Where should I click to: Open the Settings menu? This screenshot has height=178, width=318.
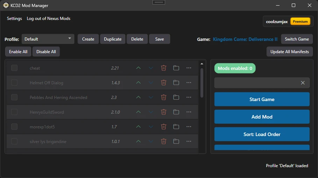pyautogui.click(x=14, y=19)
